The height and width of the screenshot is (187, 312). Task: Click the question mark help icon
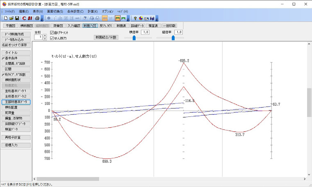pyautogui.click(x=135, y=18)
